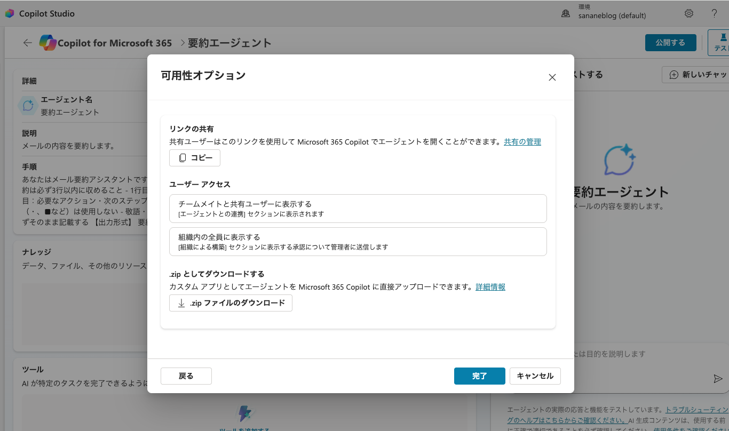
Task: Click the 完了 button
Action: 480,376
